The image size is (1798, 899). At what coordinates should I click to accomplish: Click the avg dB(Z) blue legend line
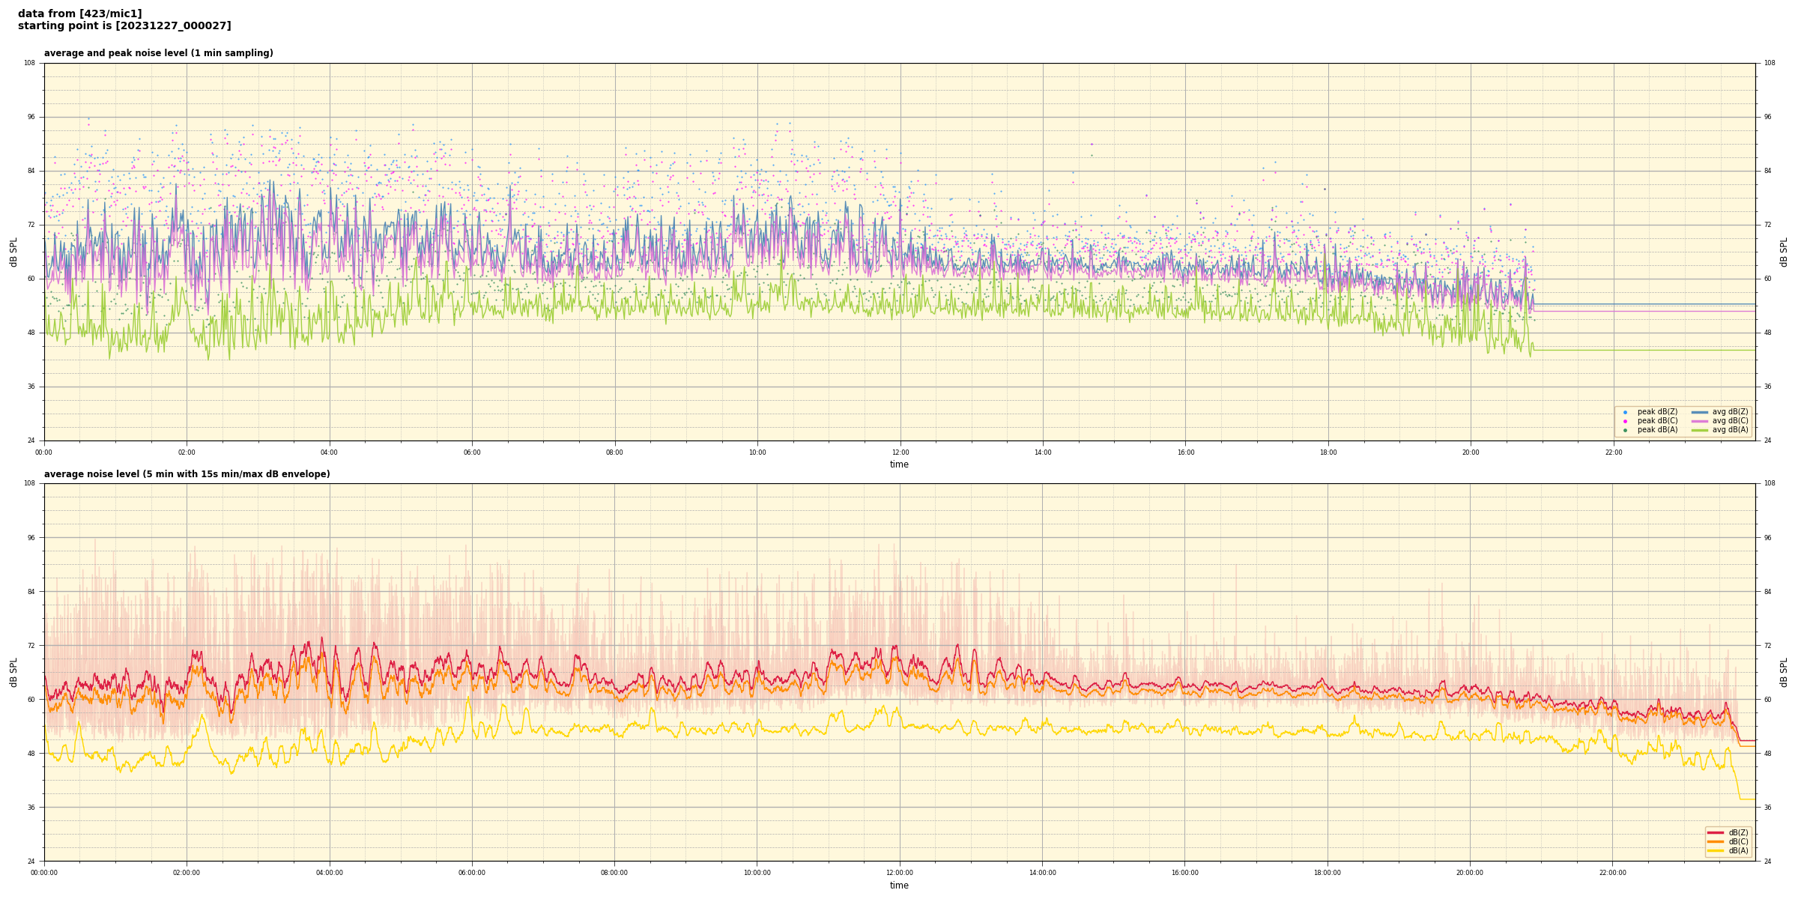1699,412
